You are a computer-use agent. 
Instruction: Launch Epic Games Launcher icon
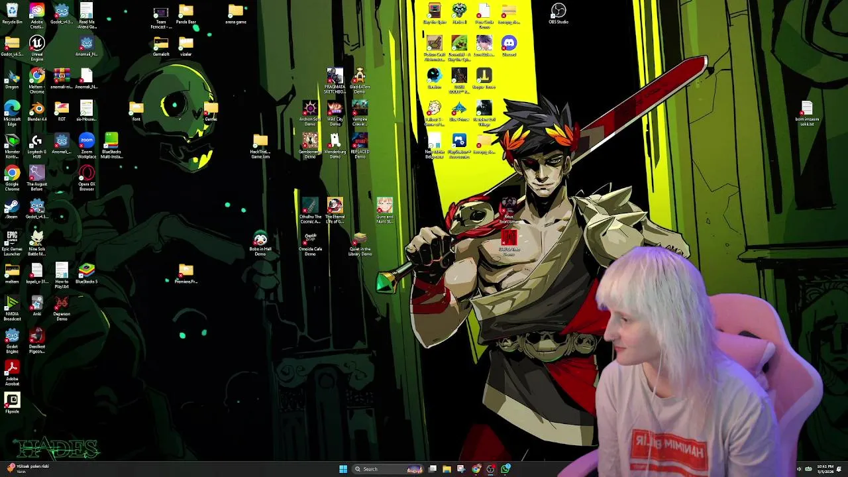click(12, 243)
